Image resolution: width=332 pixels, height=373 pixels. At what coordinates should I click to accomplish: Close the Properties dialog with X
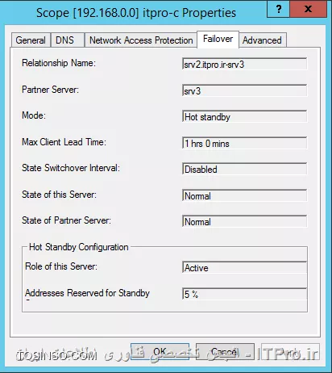308,9
